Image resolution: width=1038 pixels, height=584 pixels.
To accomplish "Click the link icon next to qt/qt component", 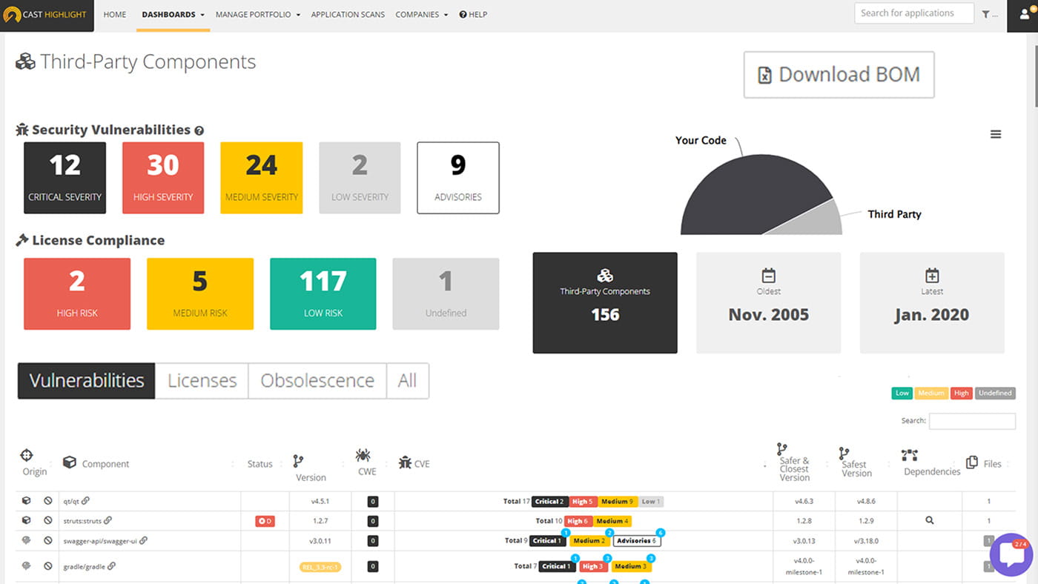I will point(87,501).
